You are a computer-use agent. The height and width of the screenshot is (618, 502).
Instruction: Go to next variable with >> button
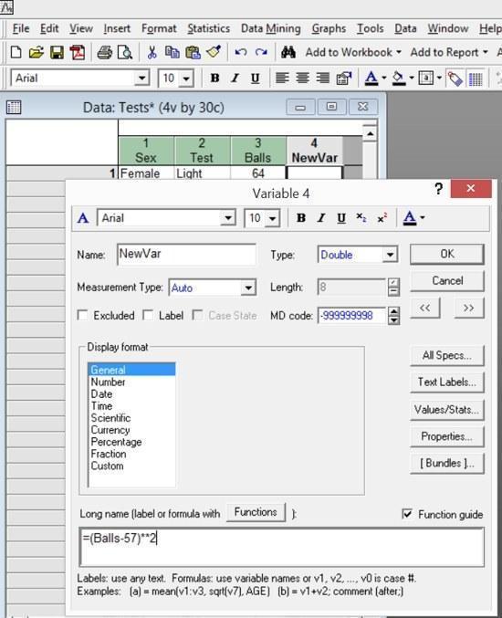468,308
